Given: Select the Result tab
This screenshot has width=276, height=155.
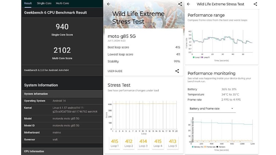Looking at the screenshot, I should pos(28,3).
